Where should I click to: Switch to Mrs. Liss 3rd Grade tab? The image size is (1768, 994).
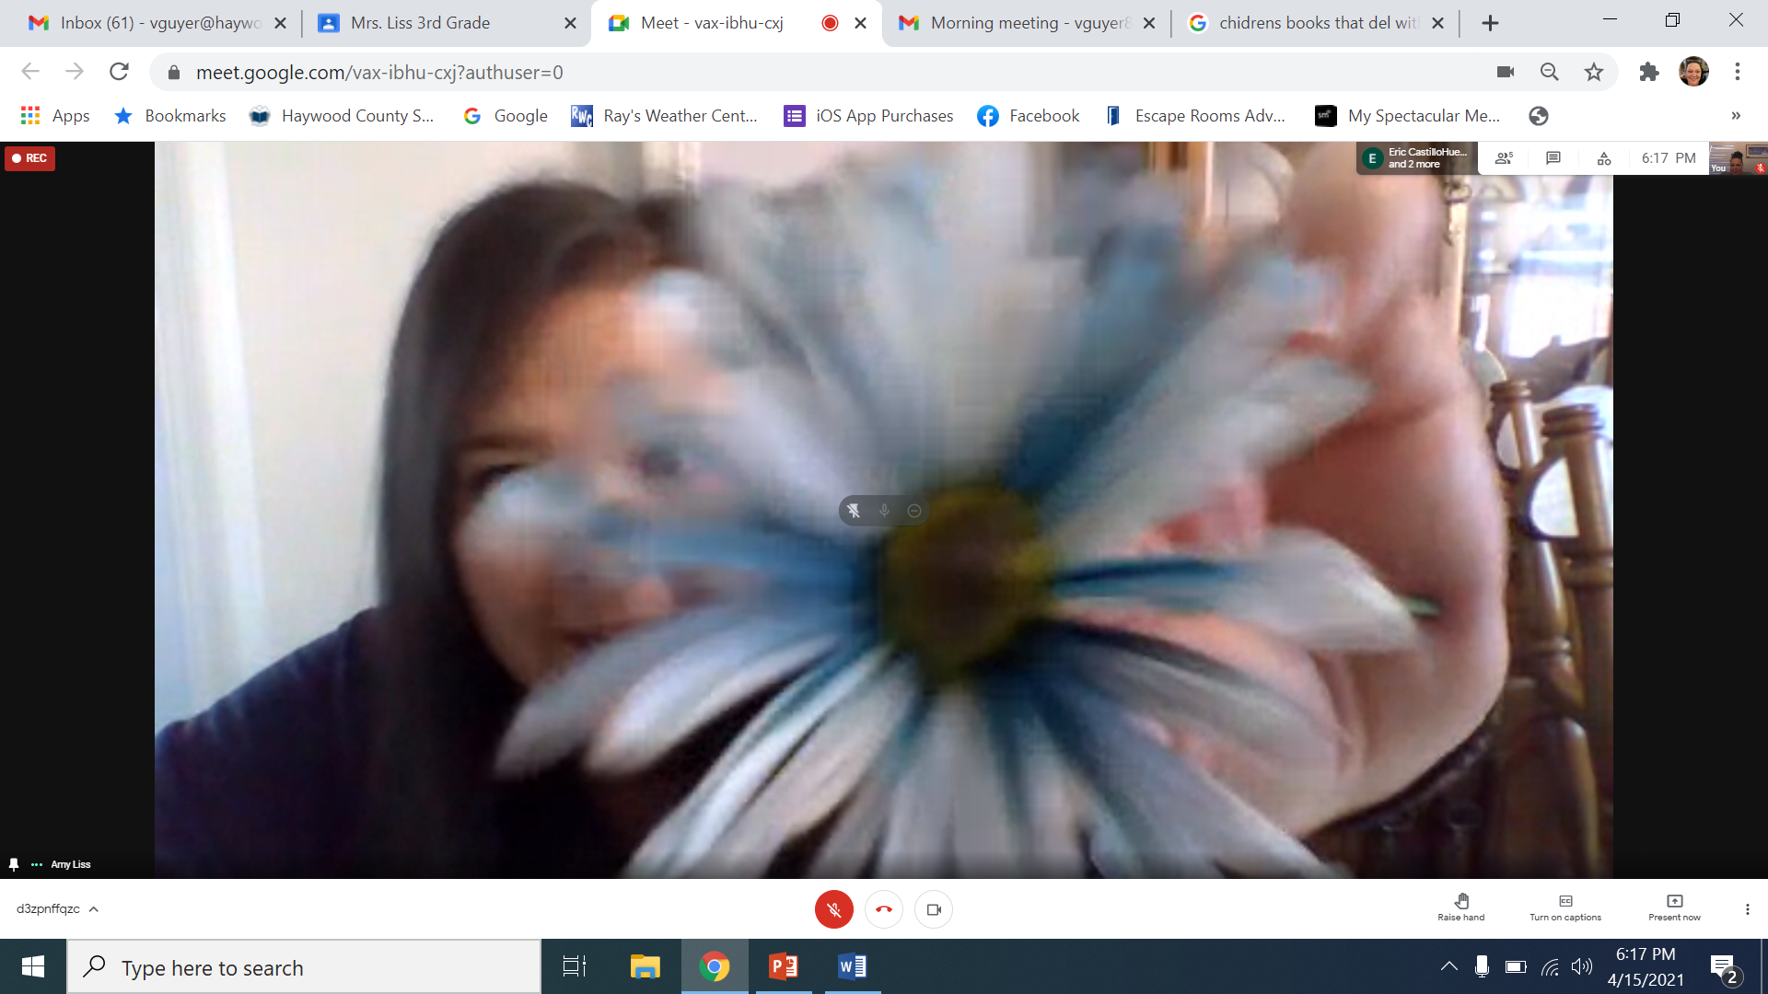[421, 23]
